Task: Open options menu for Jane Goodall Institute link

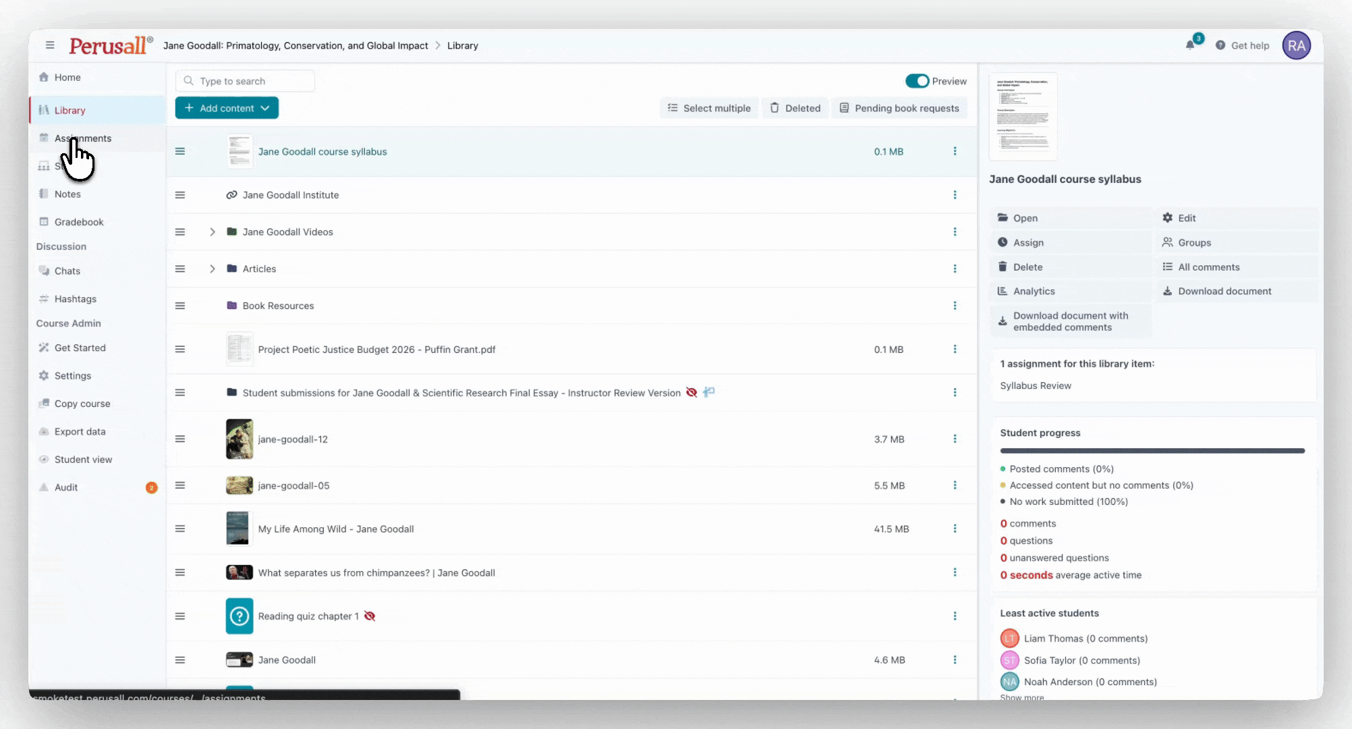Action: [x=955, y=195]
